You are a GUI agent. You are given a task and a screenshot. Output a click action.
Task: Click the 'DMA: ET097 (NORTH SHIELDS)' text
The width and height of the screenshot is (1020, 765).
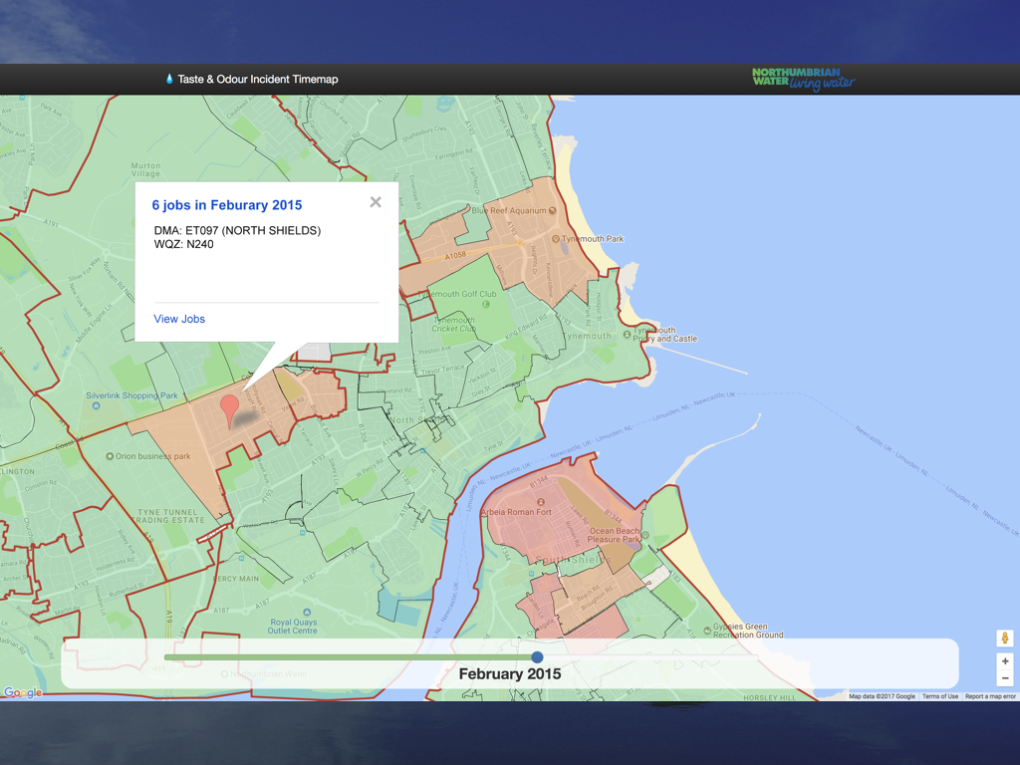click(x=237, y=230)
